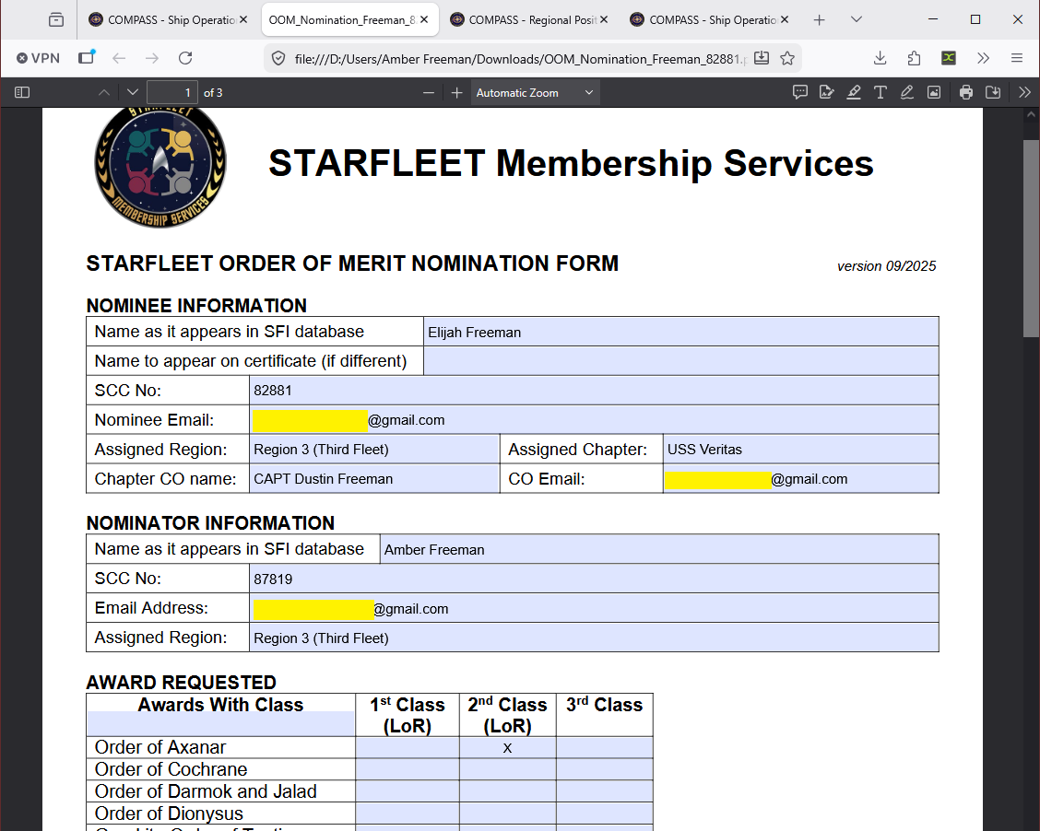Click Order of Cochrane 3rd Class cell

[x=604, y=769]
